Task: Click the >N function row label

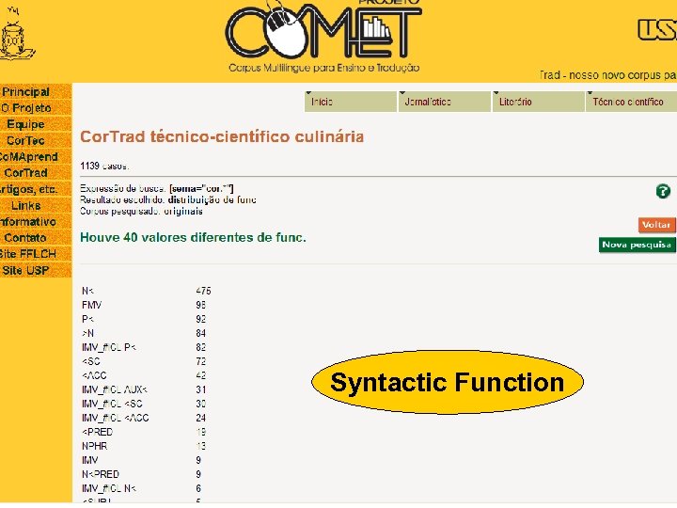Action: tap(87, 333)
